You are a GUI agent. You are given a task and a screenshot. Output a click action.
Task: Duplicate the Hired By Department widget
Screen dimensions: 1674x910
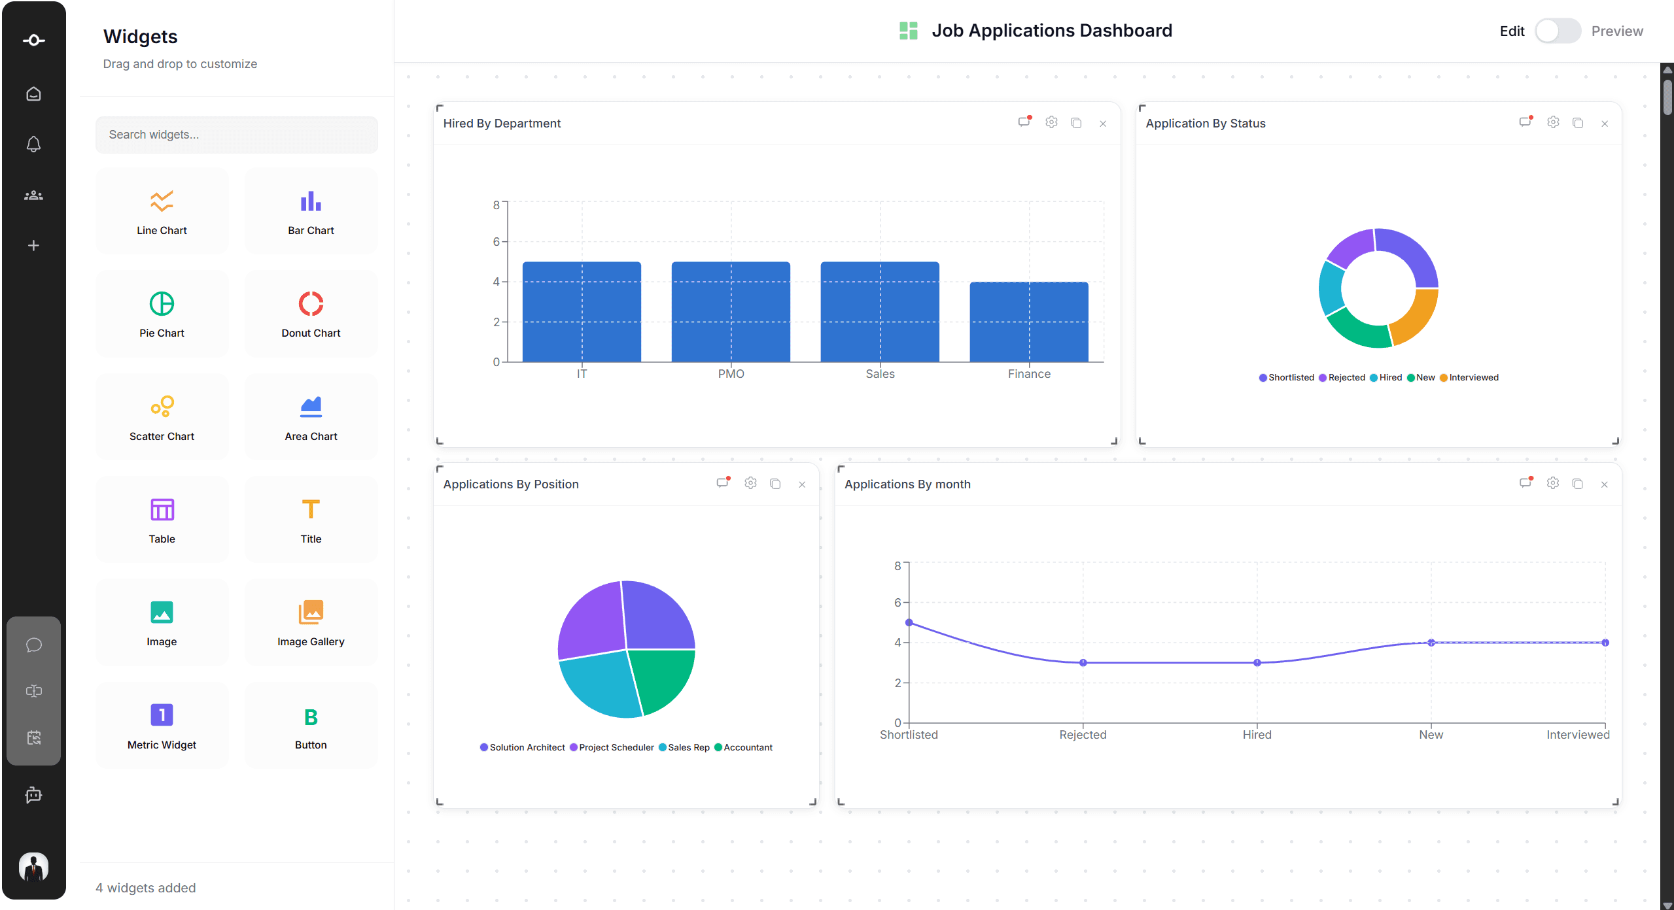(1076, 123)
